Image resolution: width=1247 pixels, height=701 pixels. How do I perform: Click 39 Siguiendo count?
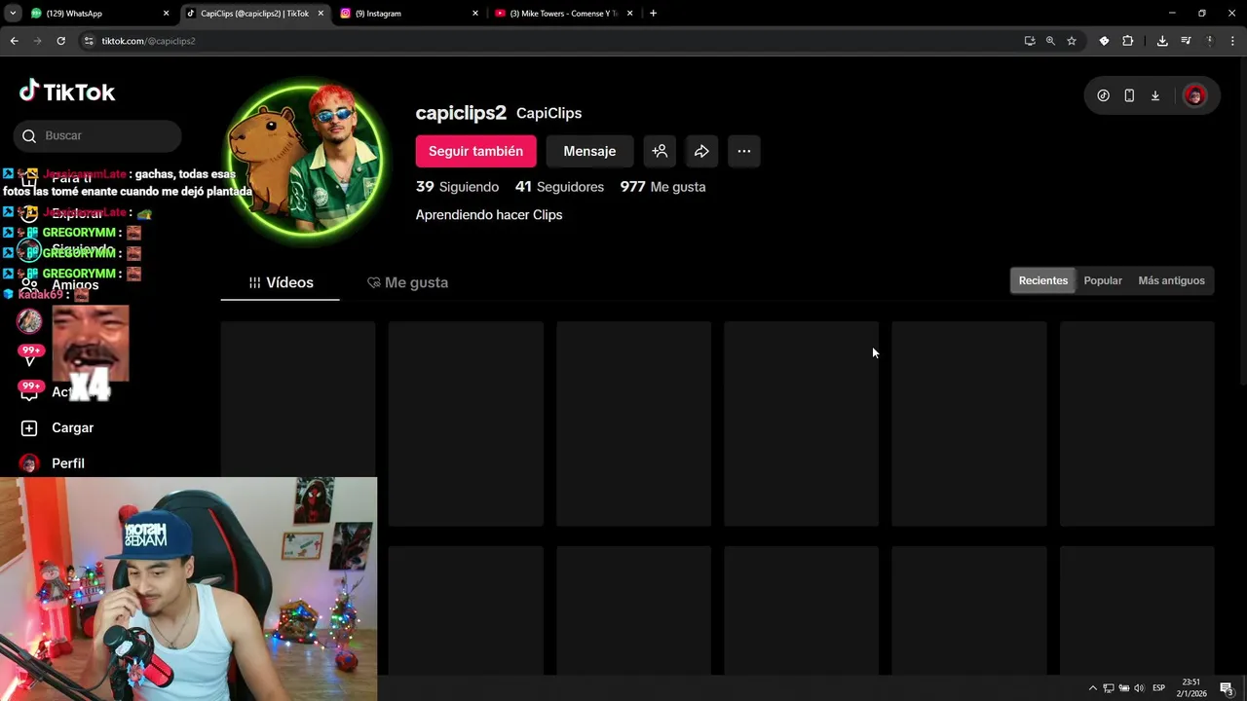[x=457, y=187]
